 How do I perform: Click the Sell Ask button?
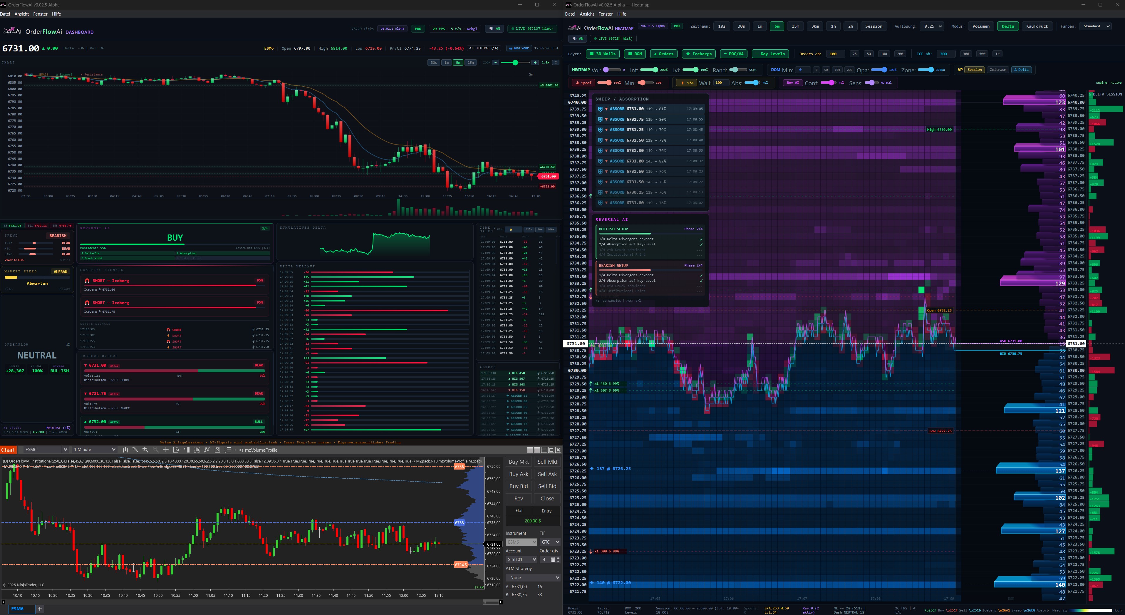click(x=547, y=474)
